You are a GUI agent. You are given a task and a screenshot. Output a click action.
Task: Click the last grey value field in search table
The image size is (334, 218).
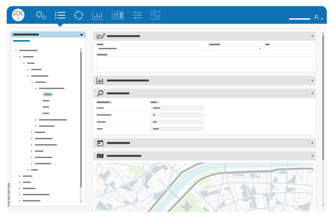[177, 129]
